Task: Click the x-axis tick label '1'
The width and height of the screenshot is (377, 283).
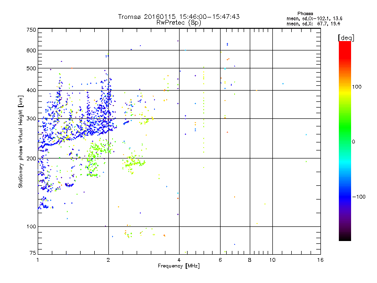Action: point(38,260)
